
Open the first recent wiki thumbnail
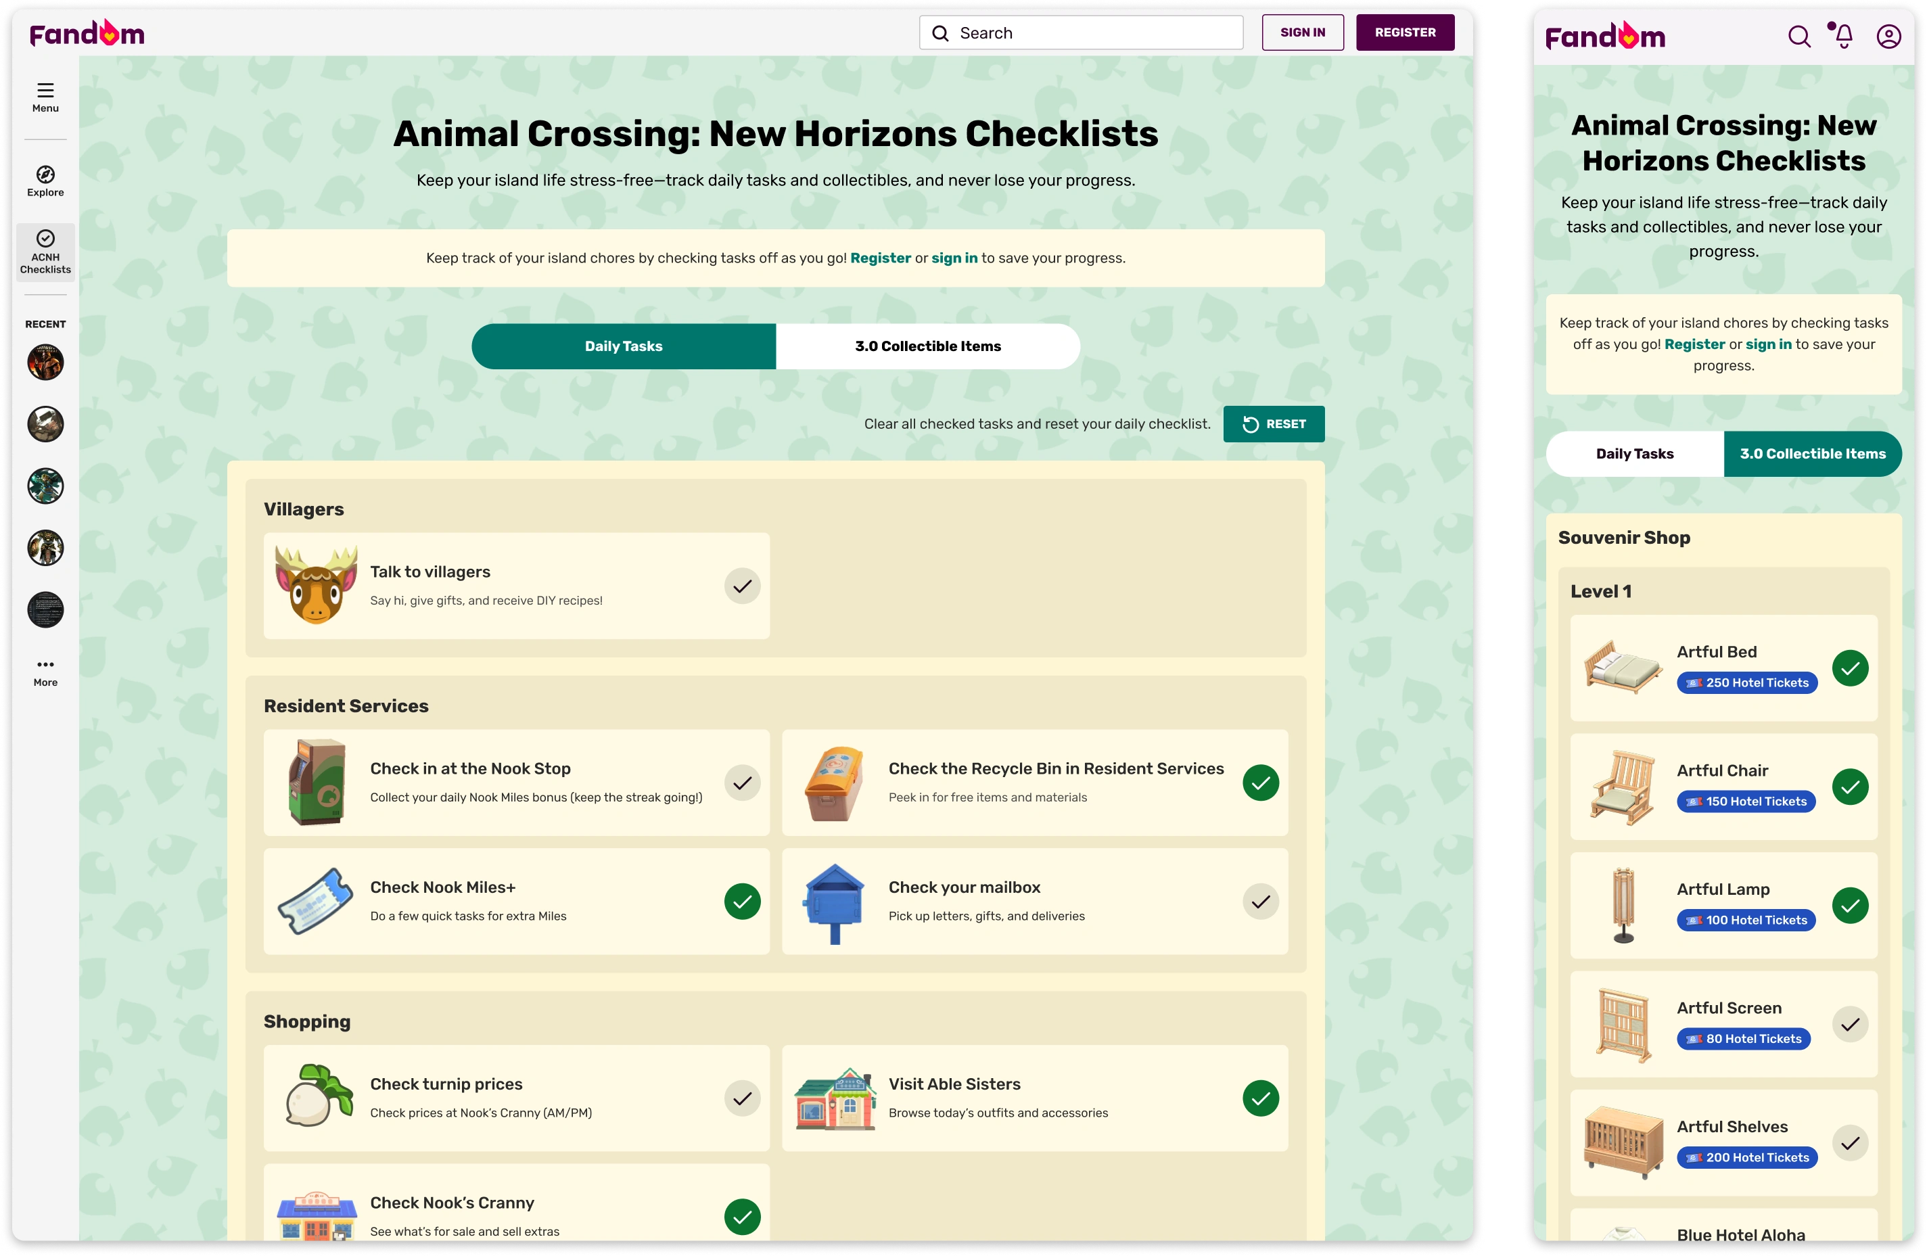(45, 362)
